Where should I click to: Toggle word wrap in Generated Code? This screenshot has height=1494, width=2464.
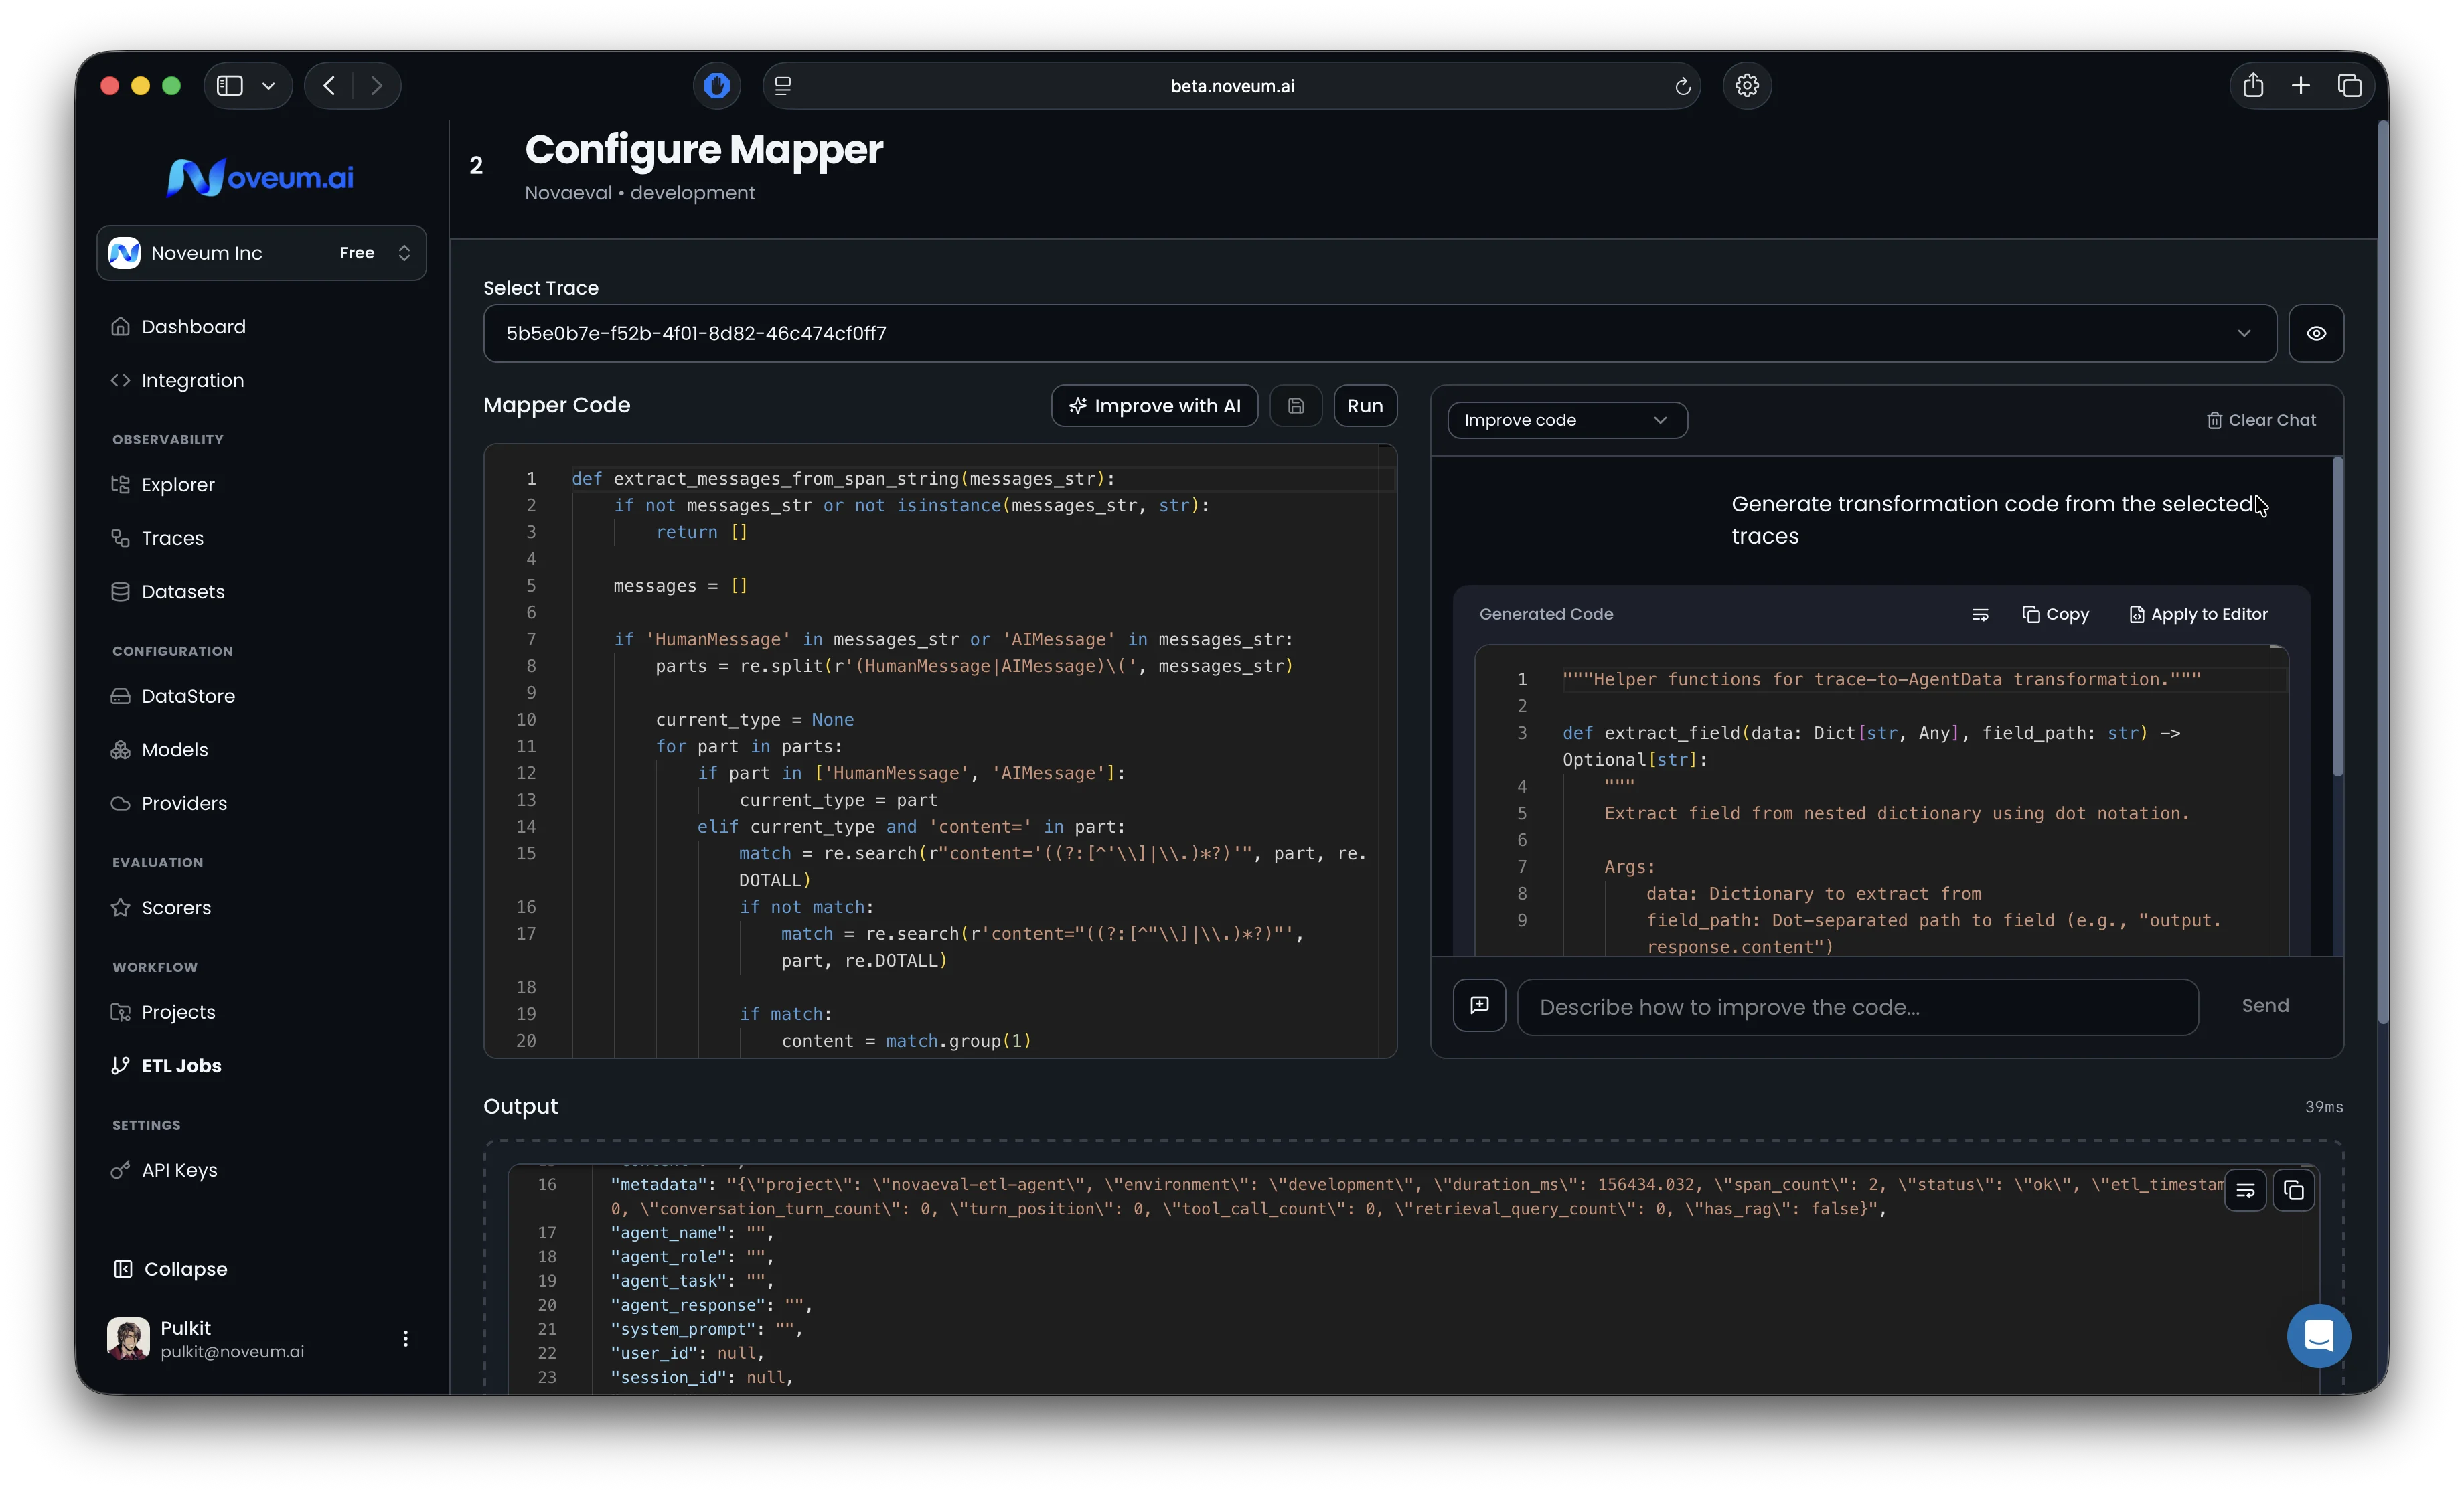(1979, 615)
